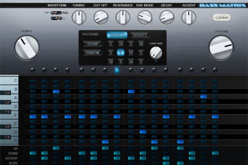Click the Accent knob
The width and height of the screenshot is (248, 165).
(188, 17)
